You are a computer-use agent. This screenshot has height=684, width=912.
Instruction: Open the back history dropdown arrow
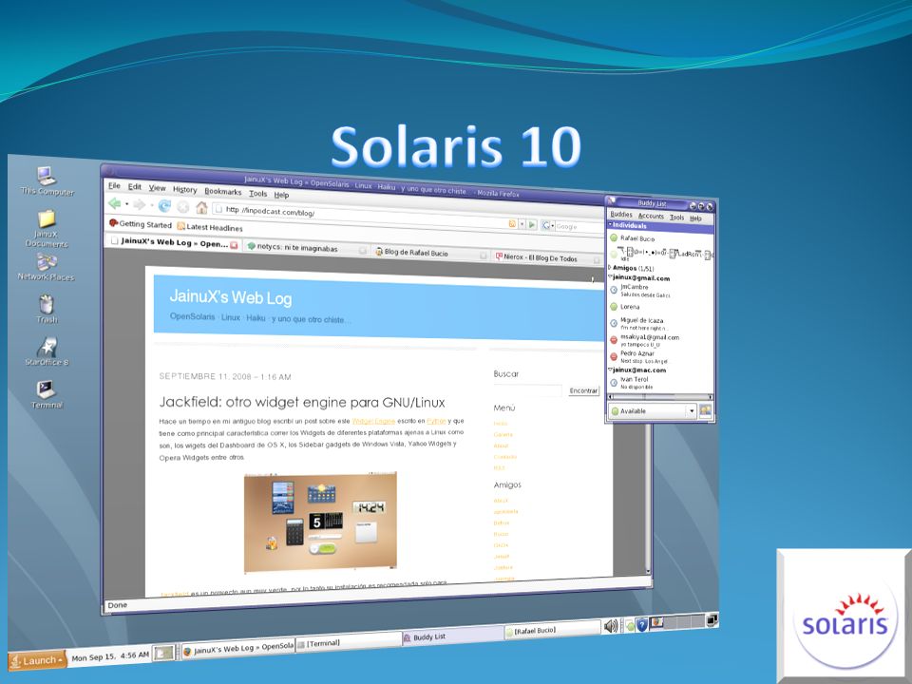126,203
